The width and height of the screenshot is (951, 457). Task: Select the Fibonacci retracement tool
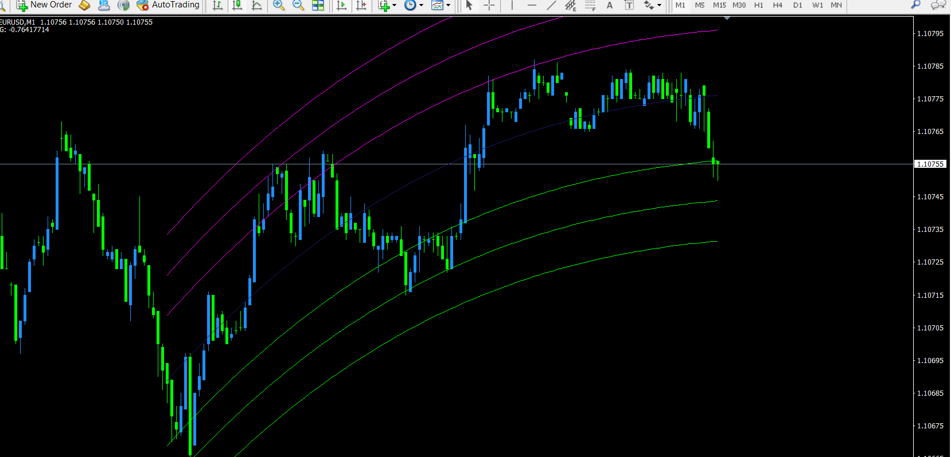coord(590,5)
